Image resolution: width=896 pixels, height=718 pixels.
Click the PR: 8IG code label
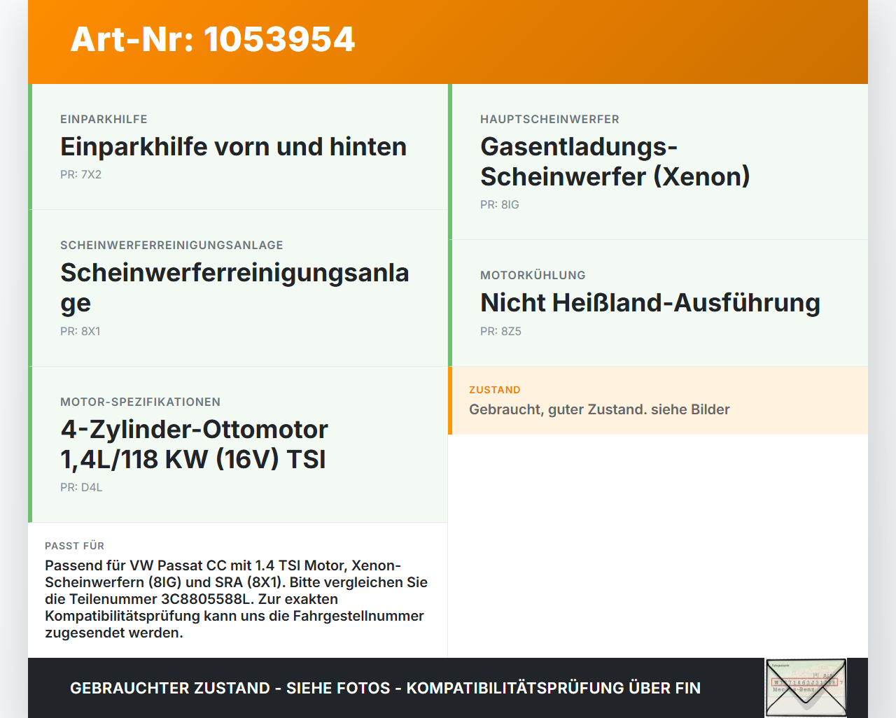pyautogui.click(x=500, y=205)
